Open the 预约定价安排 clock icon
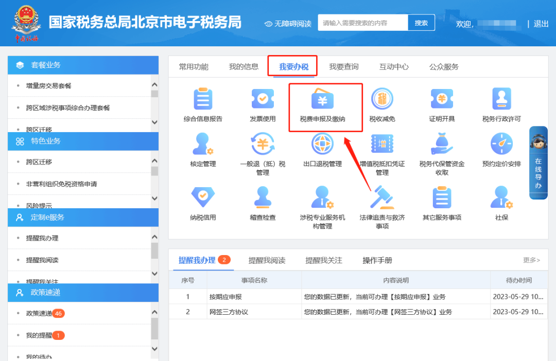The width and height of the screenshot is (556, 361). pyautogui.click(x=501, y=144)
